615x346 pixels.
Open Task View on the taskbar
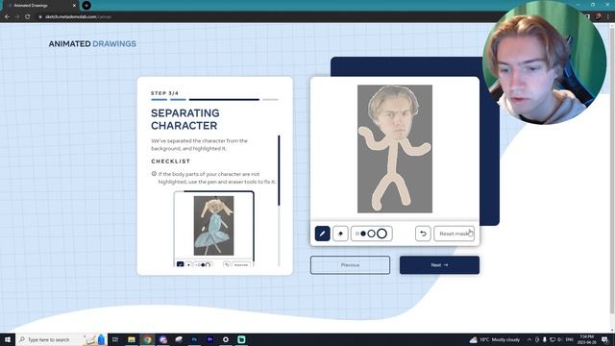click(115, 339)
